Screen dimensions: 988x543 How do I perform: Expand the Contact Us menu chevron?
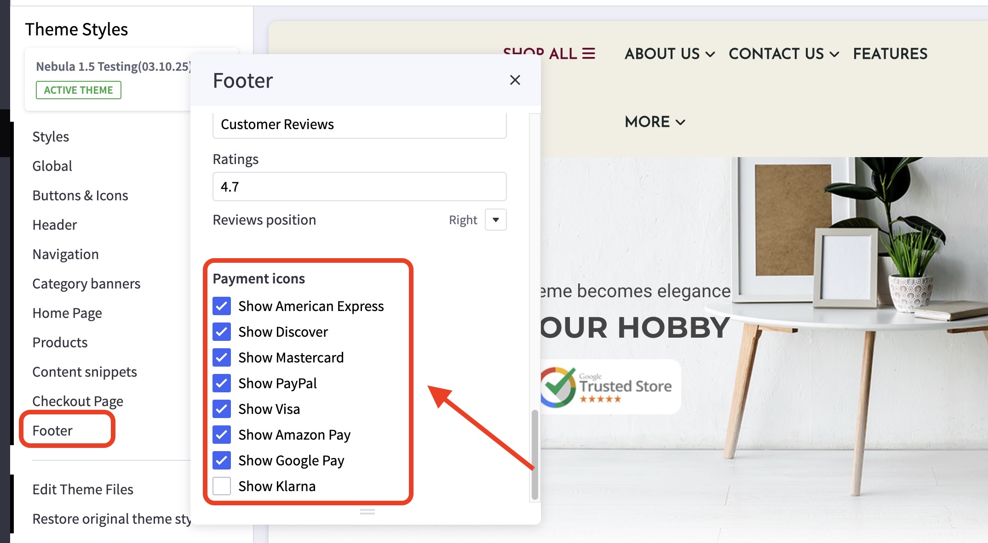(834, 54)
